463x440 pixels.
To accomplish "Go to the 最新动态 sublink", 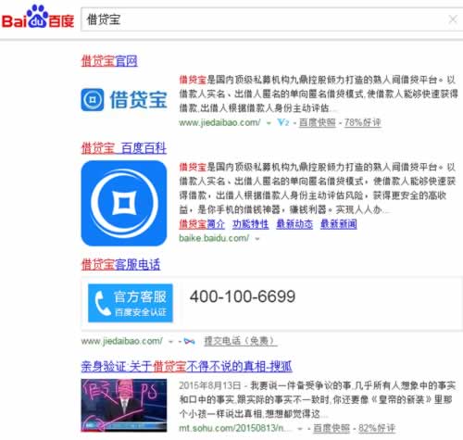I will (x=294, y=224).
